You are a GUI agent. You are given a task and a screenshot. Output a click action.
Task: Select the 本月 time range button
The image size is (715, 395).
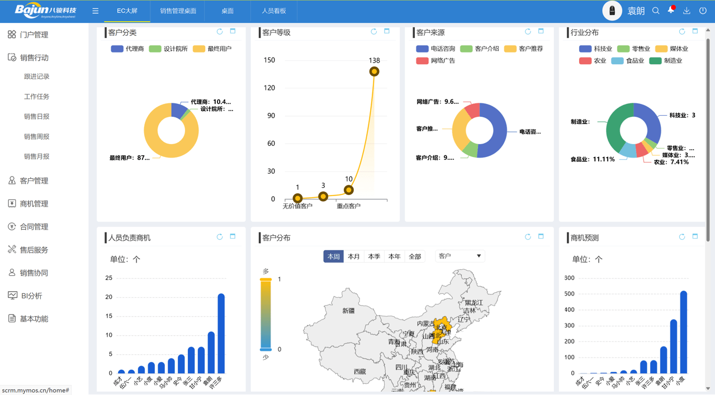[x=354, y=256]
